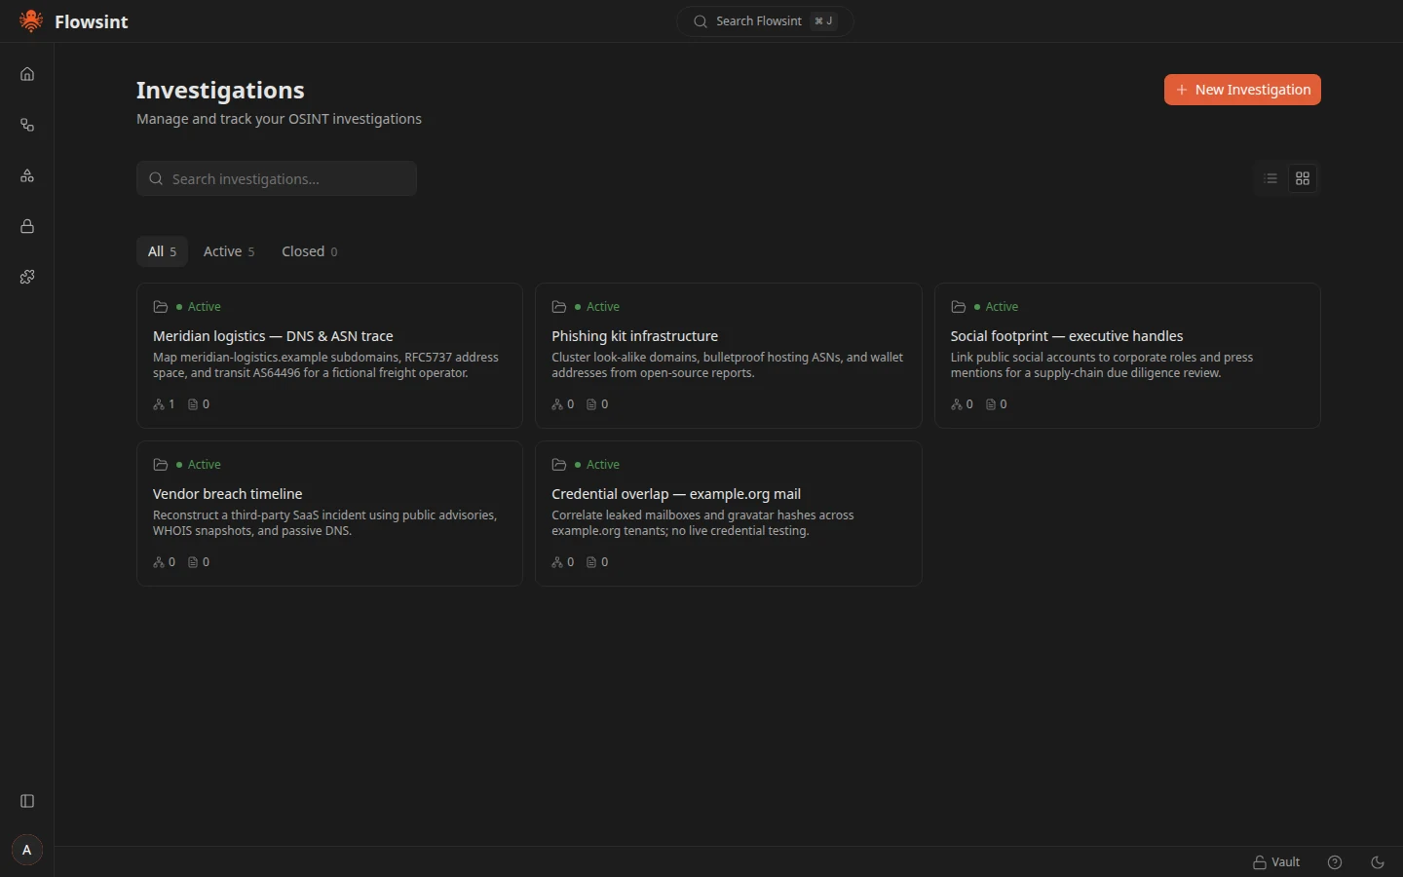Click document count icon on Meridian card
This screenshot has width=1403, height=877.
click(x=193, y=404)
